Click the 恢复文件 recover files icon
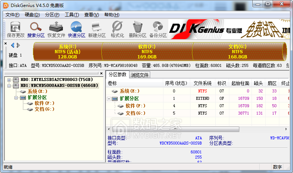Screen dimensions: 293x173 [56, 30]
